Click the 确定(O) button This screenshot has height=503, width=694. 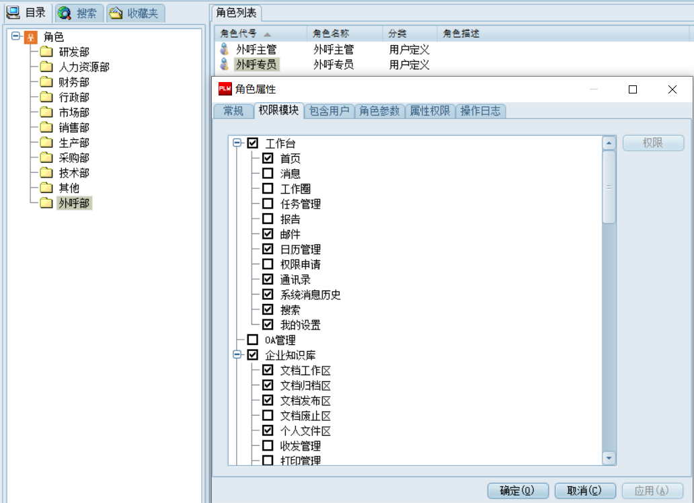click(517, 491)
